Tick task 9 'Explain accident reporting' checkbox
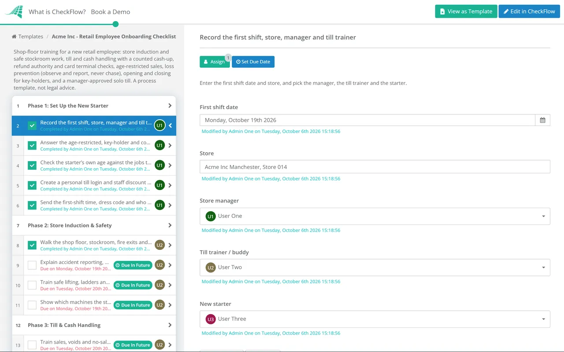This screenshot has width=564, height=352. (x=32, y=265)
